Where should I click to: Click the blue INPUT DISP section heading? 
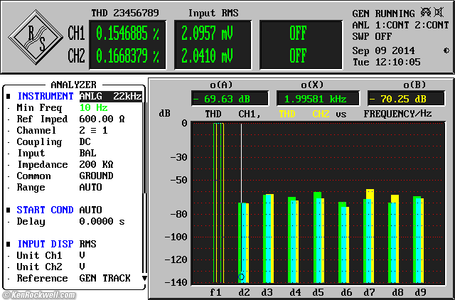click(x=45, y=244)
